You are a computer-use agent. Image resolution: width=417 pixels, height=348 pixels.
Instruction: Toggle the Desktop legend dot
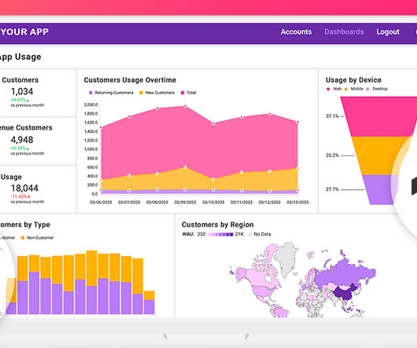pyautogui.click(x=367, y=89)
